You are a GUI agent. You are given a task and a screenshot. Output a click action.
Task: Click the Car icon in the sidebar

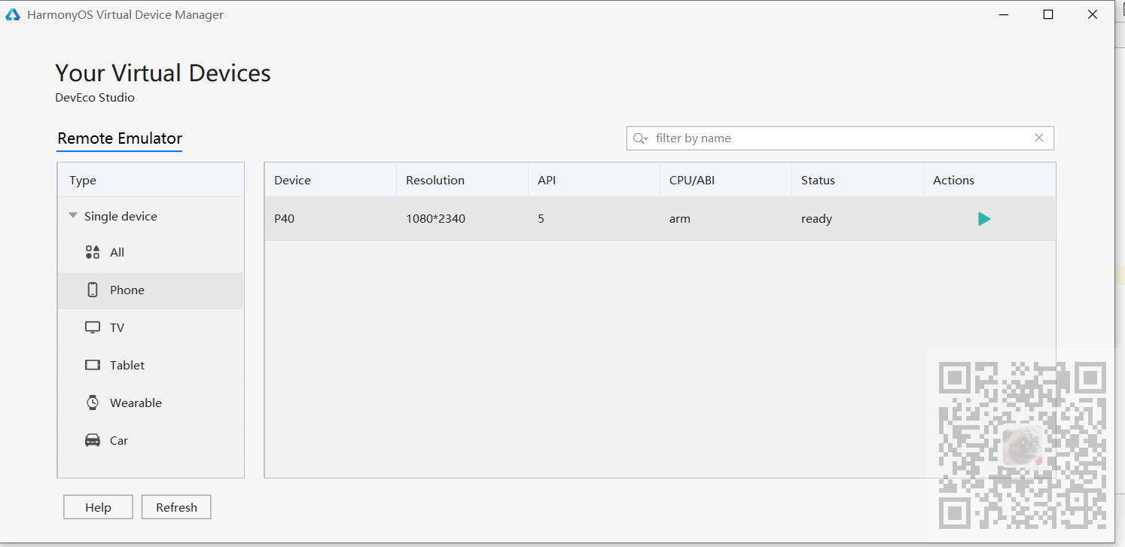93,440
